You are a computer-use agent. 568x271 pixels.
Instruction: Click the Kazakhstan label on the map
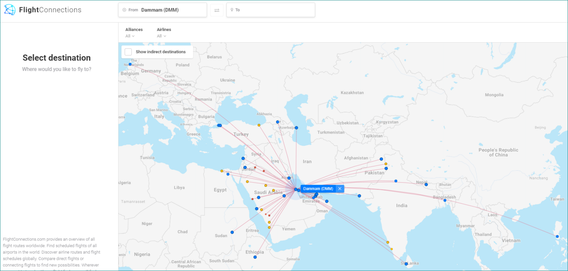click(x=352, y=93)
